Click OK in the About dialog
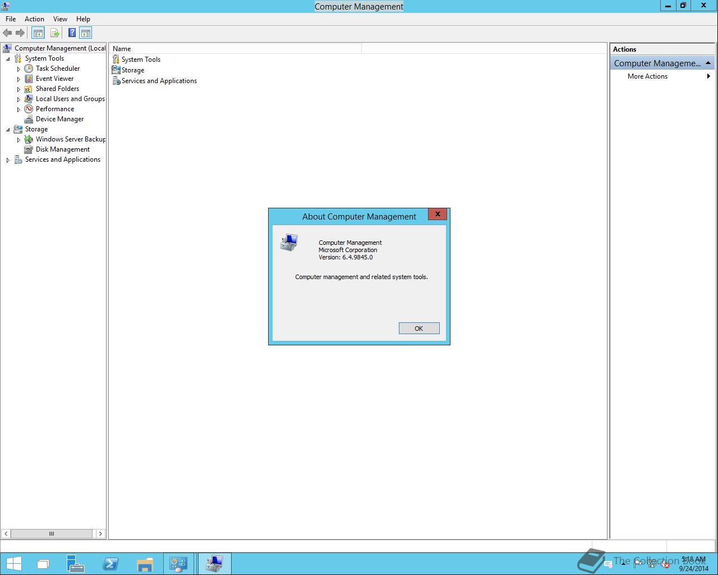The width and height of the screenshot is (718, 575). [x=419, y=328]
